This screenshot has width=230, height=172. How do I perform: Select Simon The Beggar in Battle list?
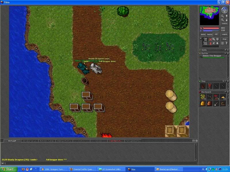tap(212, 56)
